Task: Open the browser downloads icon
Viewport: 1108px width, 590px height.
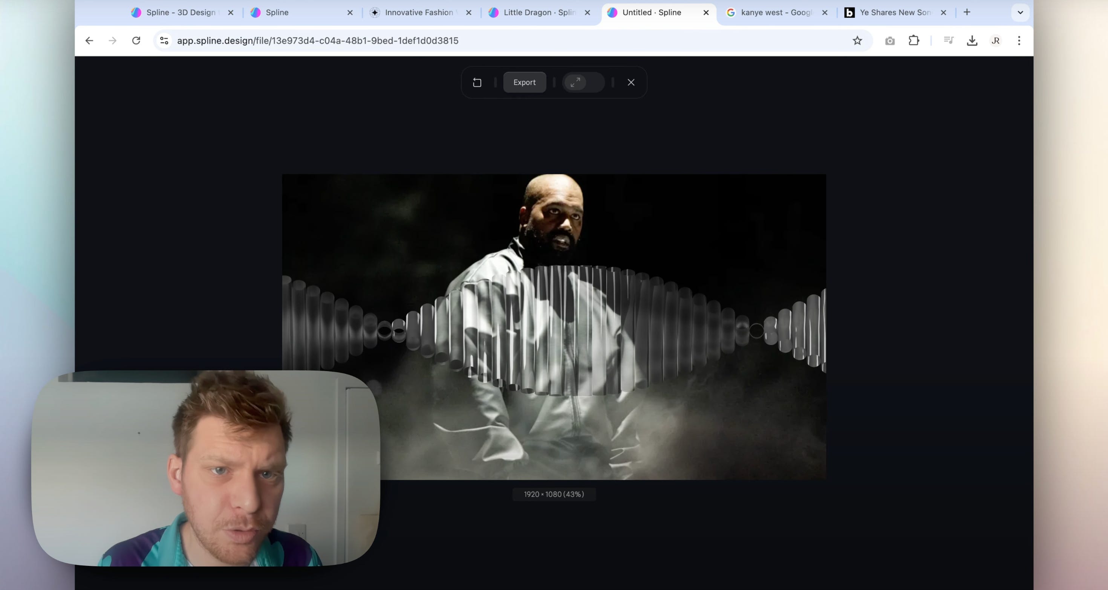Action: pyautogui.click(x=972, y=40)
